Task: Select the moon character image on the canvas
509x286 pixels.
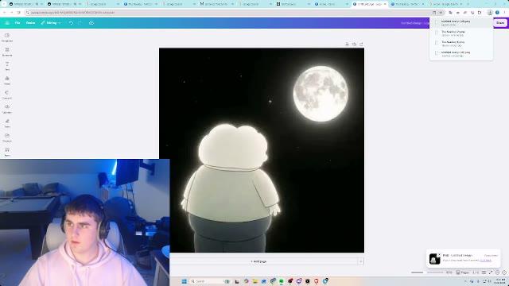Action: (262, 150)
